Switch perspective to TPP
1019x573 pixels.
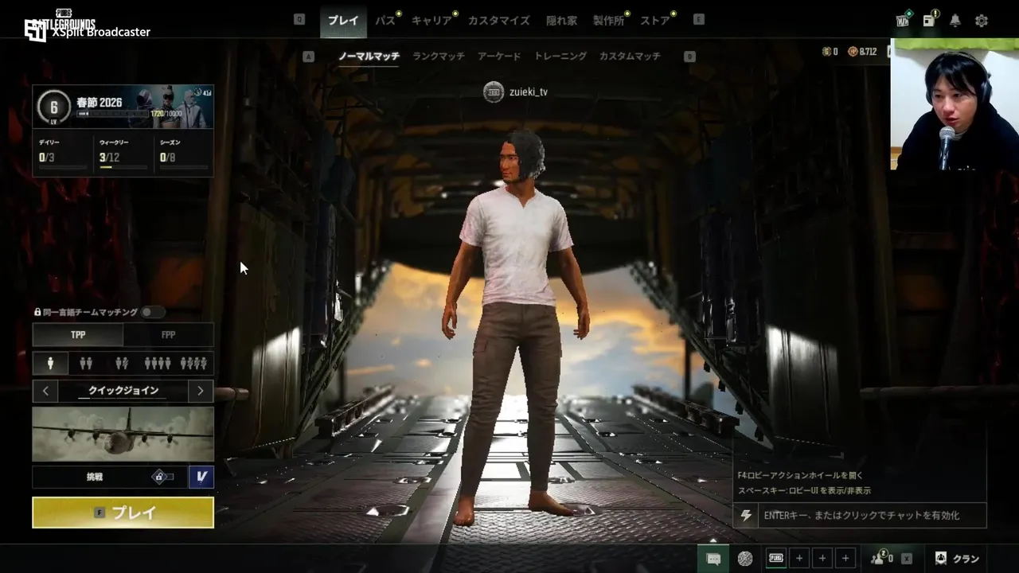pos(78,335)
